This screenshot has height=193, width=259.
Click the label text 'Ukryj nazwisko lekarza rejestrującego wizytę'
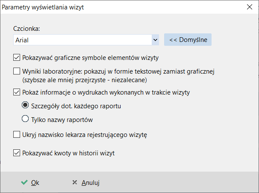coord(85,135)
